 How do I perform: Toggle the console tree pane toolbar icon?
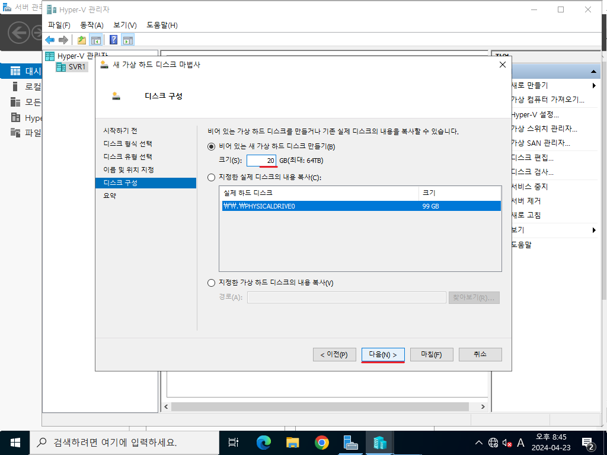click(x=95, y=40)
